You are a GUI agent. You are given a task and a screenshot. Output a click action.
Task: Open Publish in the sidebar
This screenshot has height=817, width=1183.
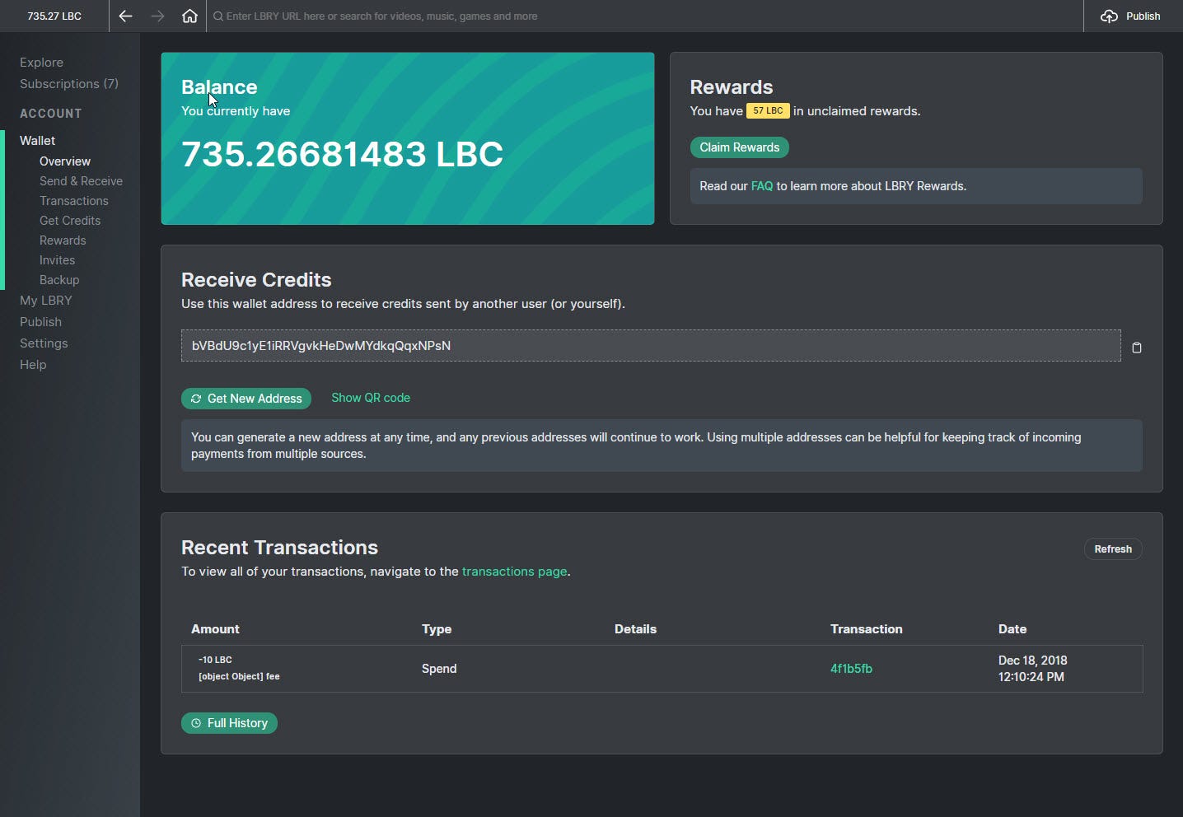point(40,322)
